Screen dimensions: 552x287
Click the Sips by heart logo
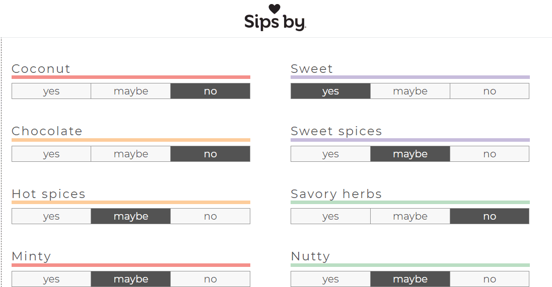(275, 18)
